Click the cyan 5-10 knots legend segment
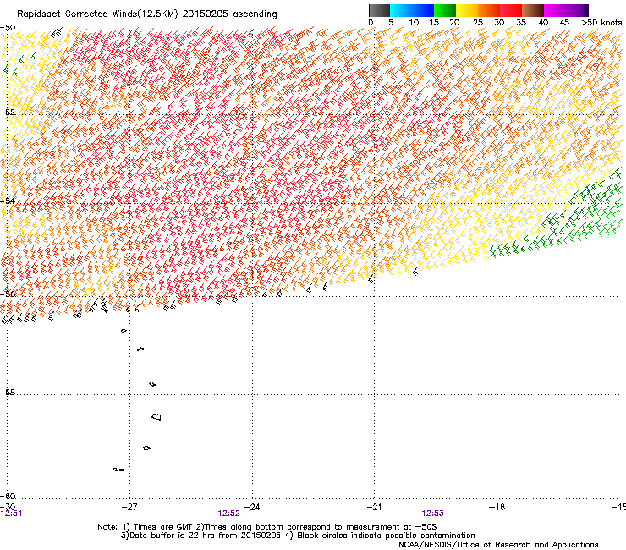 tap(401, 10)
